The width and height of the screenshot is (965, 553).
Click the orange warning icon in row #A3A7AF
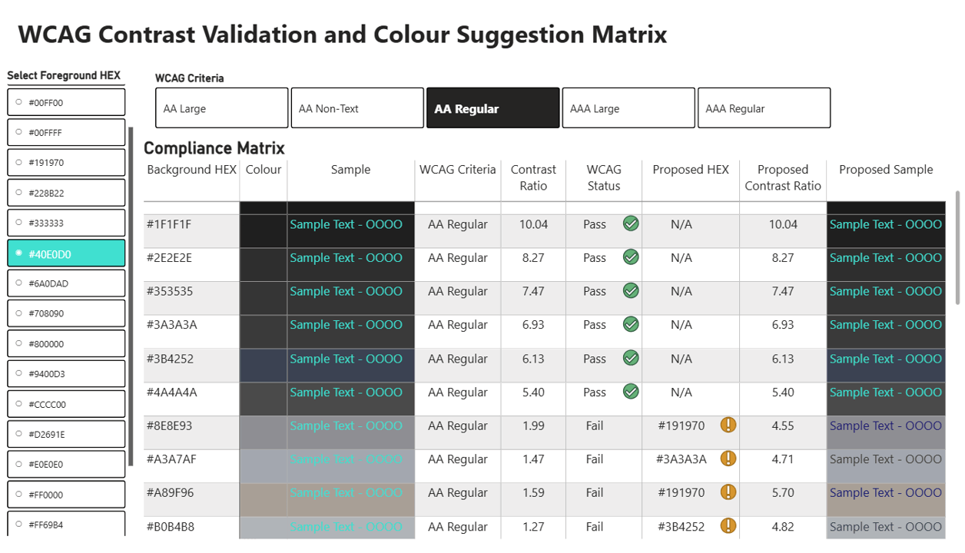(728, 459)
